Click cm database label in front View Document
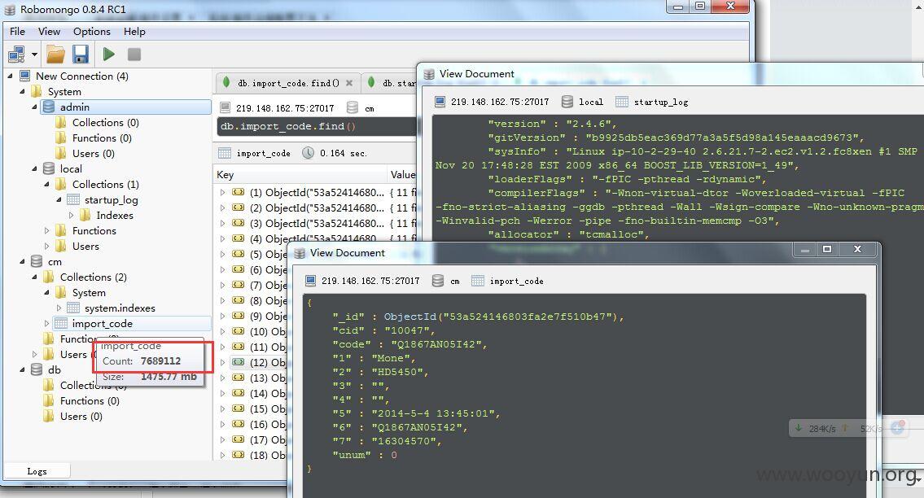Viewport: 924px width, 498px height. [455, 281]
